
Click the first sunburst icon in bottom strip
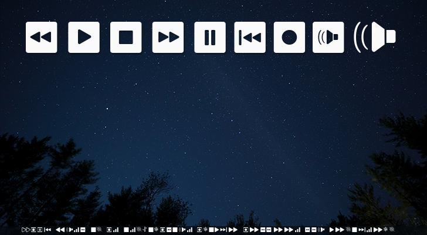click(99, 229)
